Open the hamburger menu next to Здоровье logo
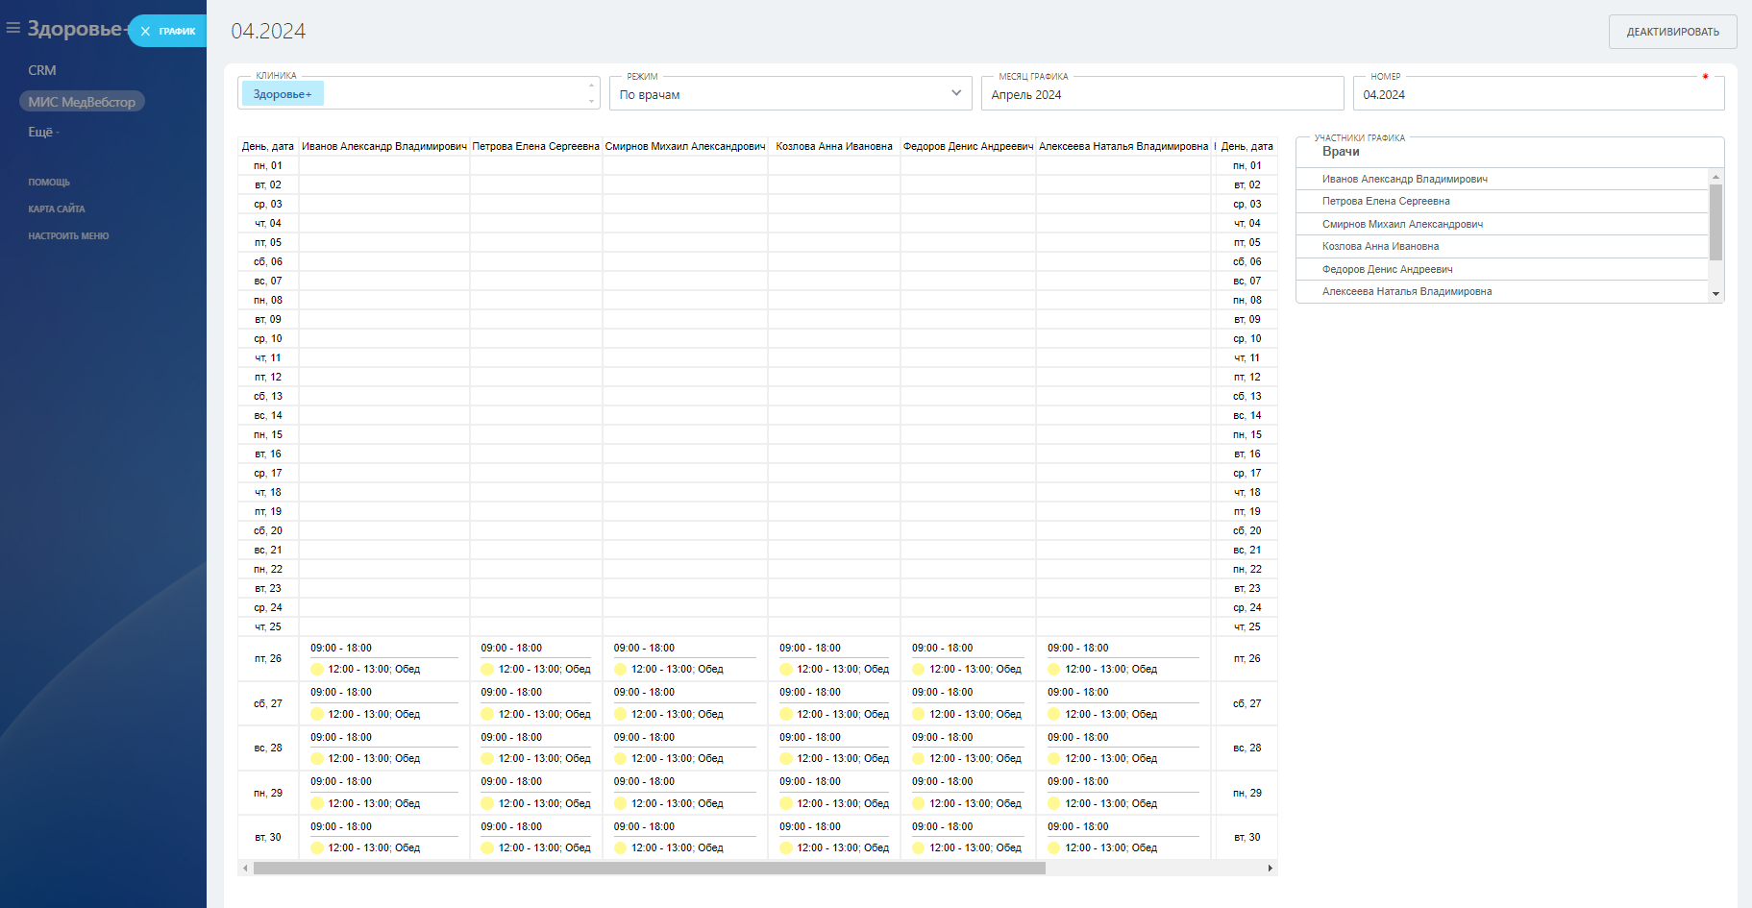 tap(13, 29)
